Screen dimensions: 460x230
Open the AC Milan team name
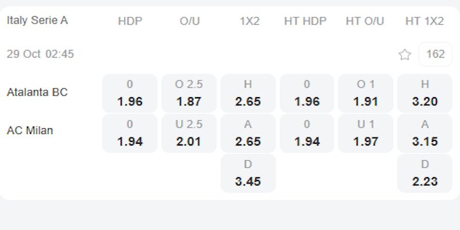point(30,131)
